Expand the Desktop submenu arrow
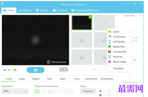This screenshot has width=148, height=97. point(131,57)
